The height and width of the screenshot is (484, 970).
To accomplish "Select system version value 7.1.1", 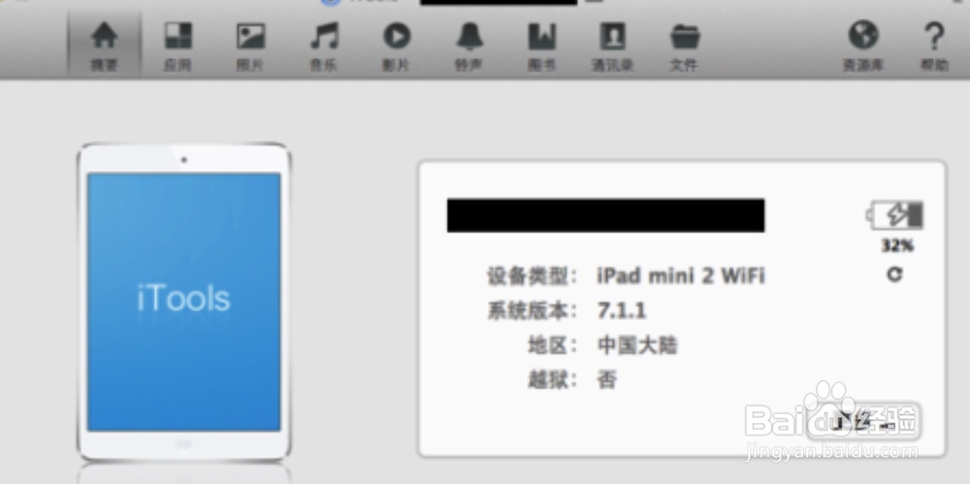I will coord(622,310).
